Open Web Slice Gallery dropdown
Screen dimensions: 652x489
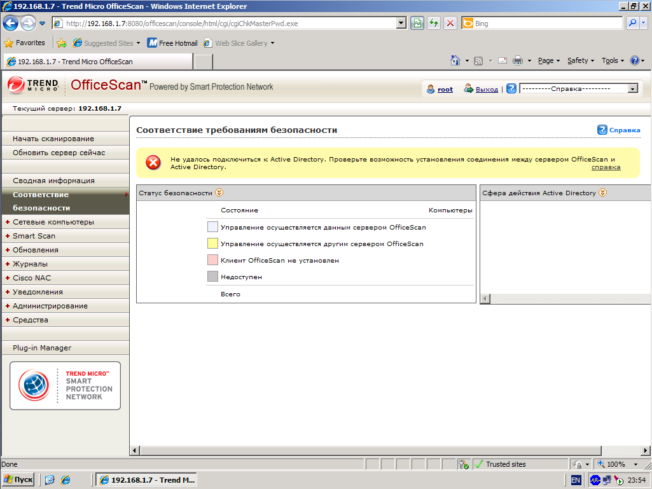click(x=239, y=43)
